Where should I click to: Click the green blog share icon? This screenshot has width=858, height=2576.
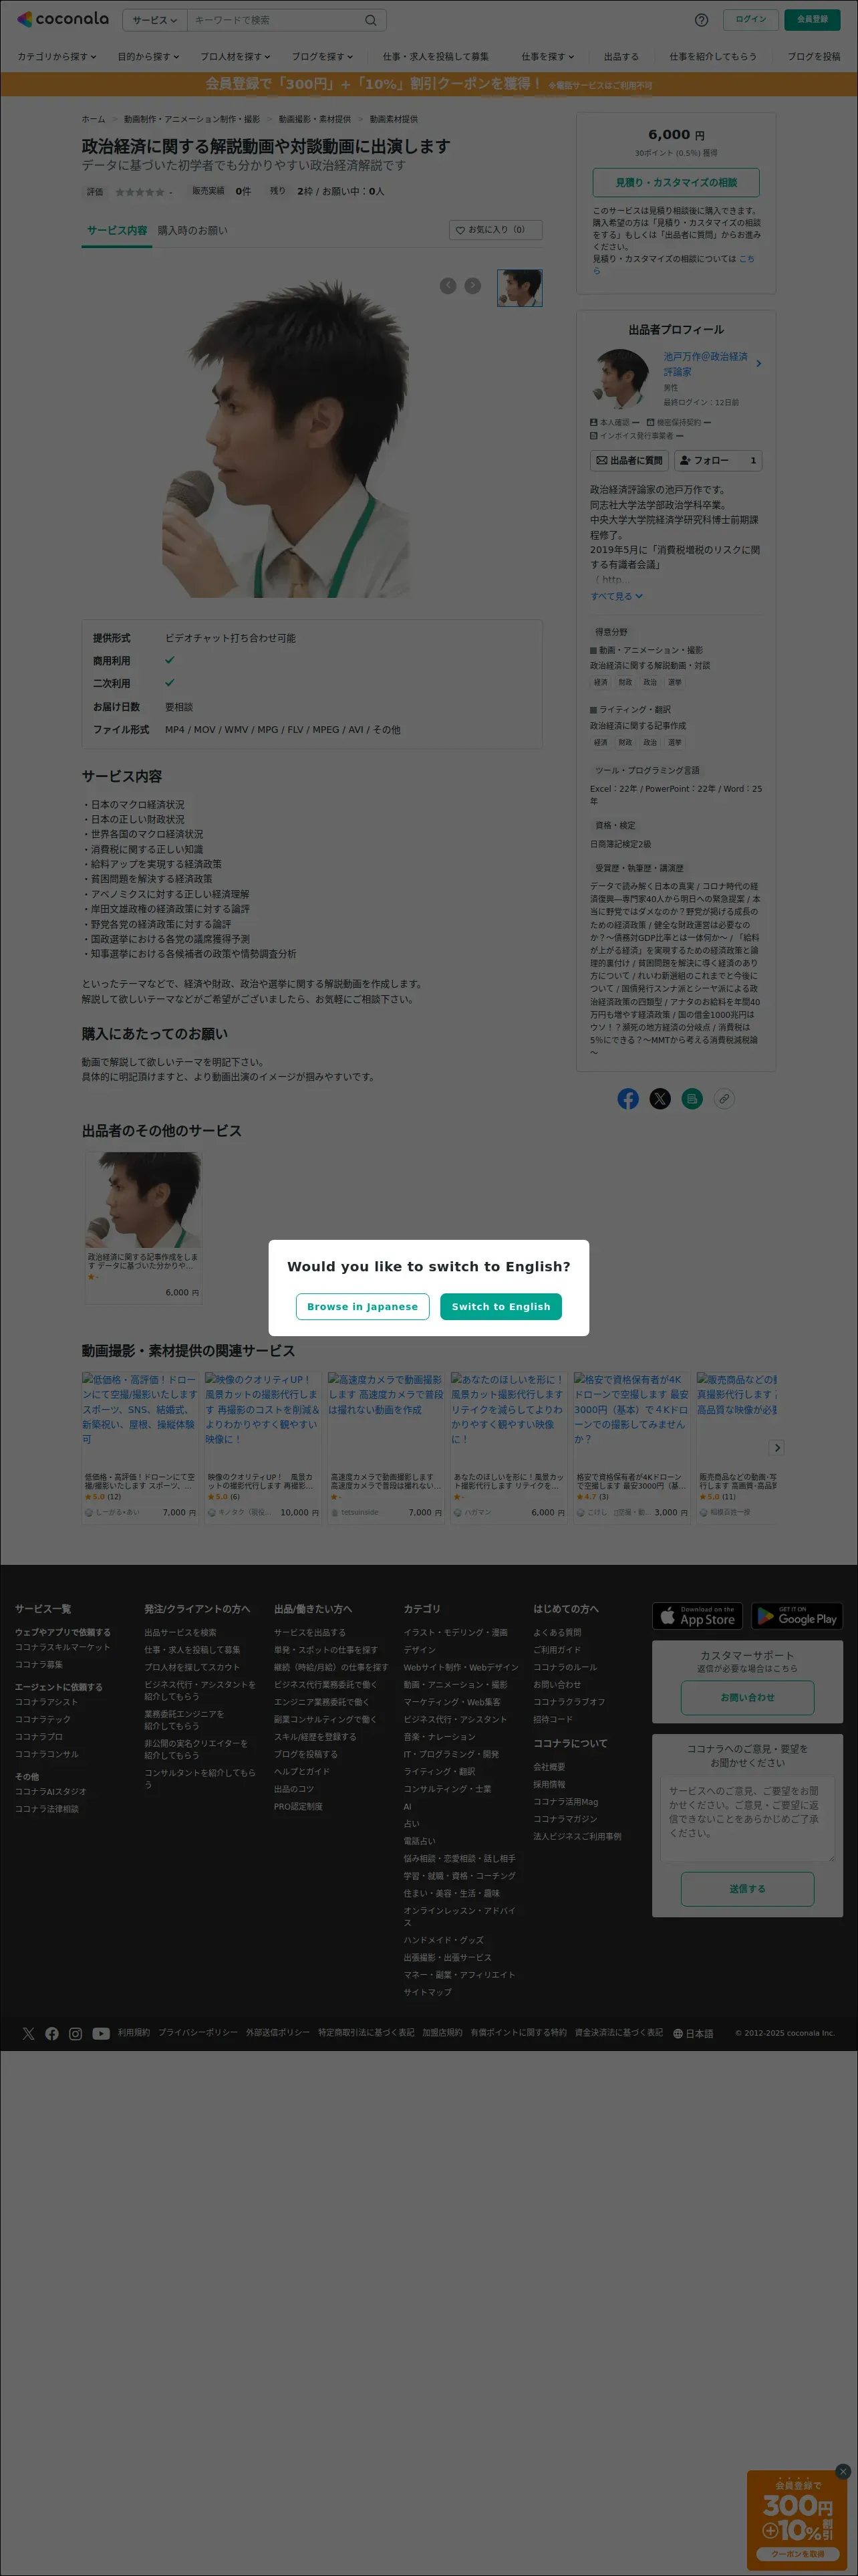click(692, 1099)
